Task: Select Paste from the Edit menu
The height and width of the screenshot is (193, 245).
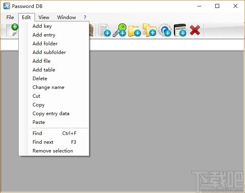Action: 54,122
